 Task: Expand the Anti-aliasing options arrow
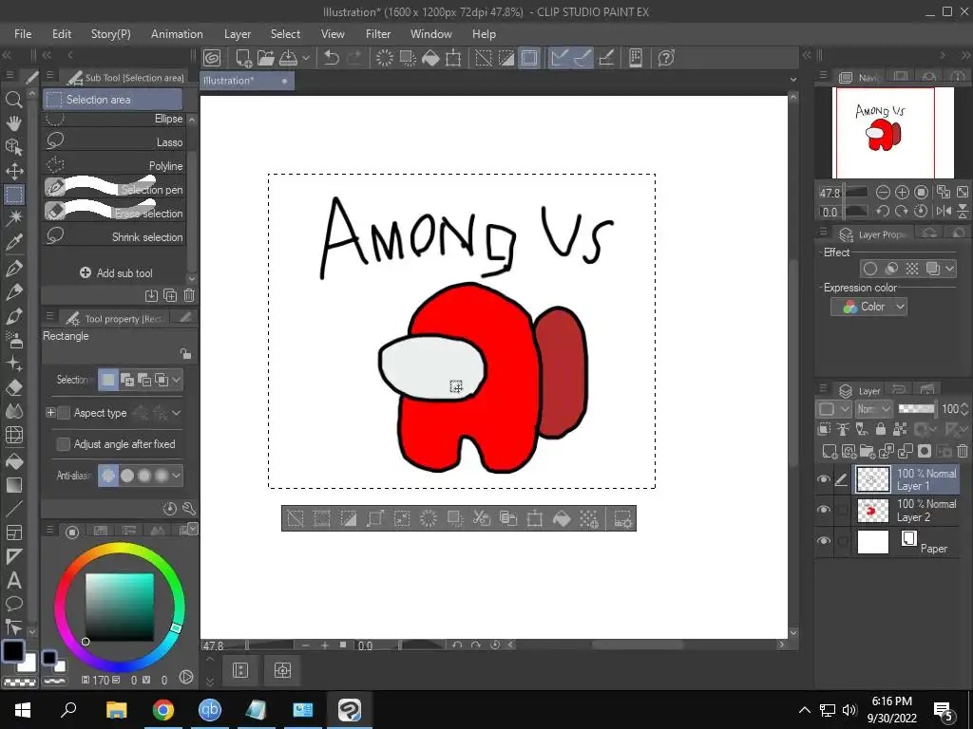coord(177,476)
